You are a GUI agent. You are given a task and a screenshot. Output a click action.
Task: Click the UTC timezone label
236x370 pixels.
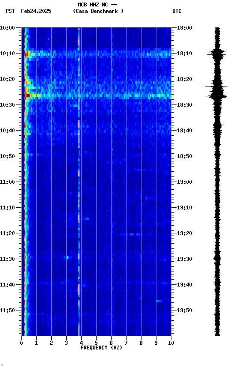[x=177, y=11]
